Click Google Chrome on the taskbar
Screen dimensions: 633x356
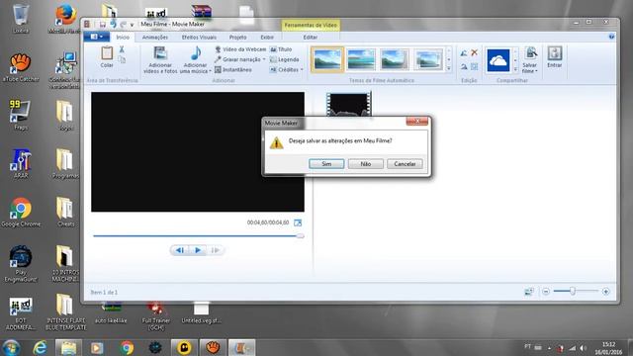point(127,347)
